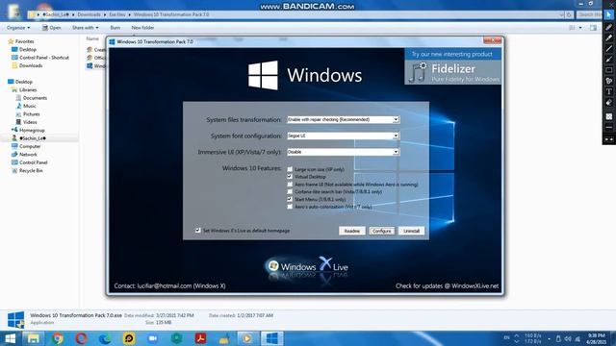Toggle the Explorer preview pane icon
The height and width of the screenshot is (346, 616).
[x=593, y=28]
